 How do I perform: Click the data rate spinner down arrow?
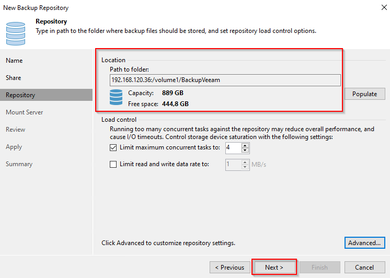[245, 167]
